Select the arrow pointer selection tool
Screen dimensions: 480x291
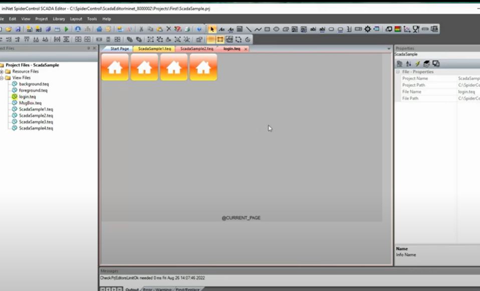point(212,30)
